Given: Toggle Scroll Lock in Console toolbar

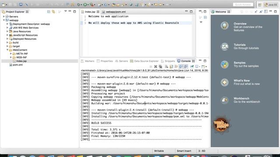Looking at the screenshot, I should [x=171, y=67].
